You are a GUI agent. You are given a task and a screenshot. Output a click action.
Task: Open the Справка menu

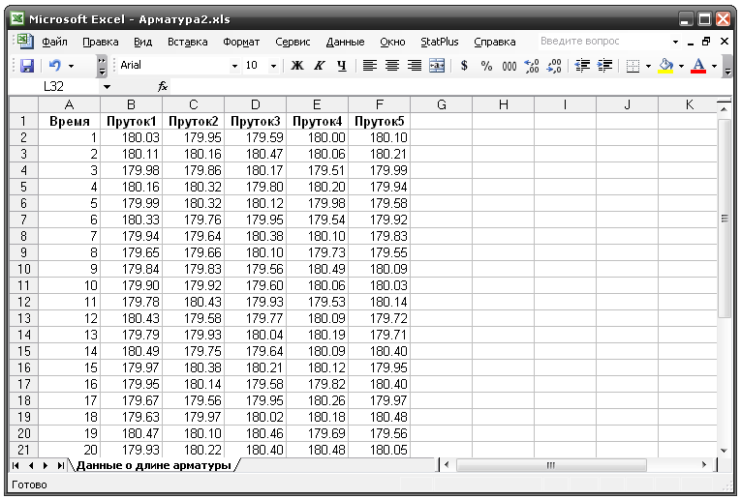click(494, 42)
